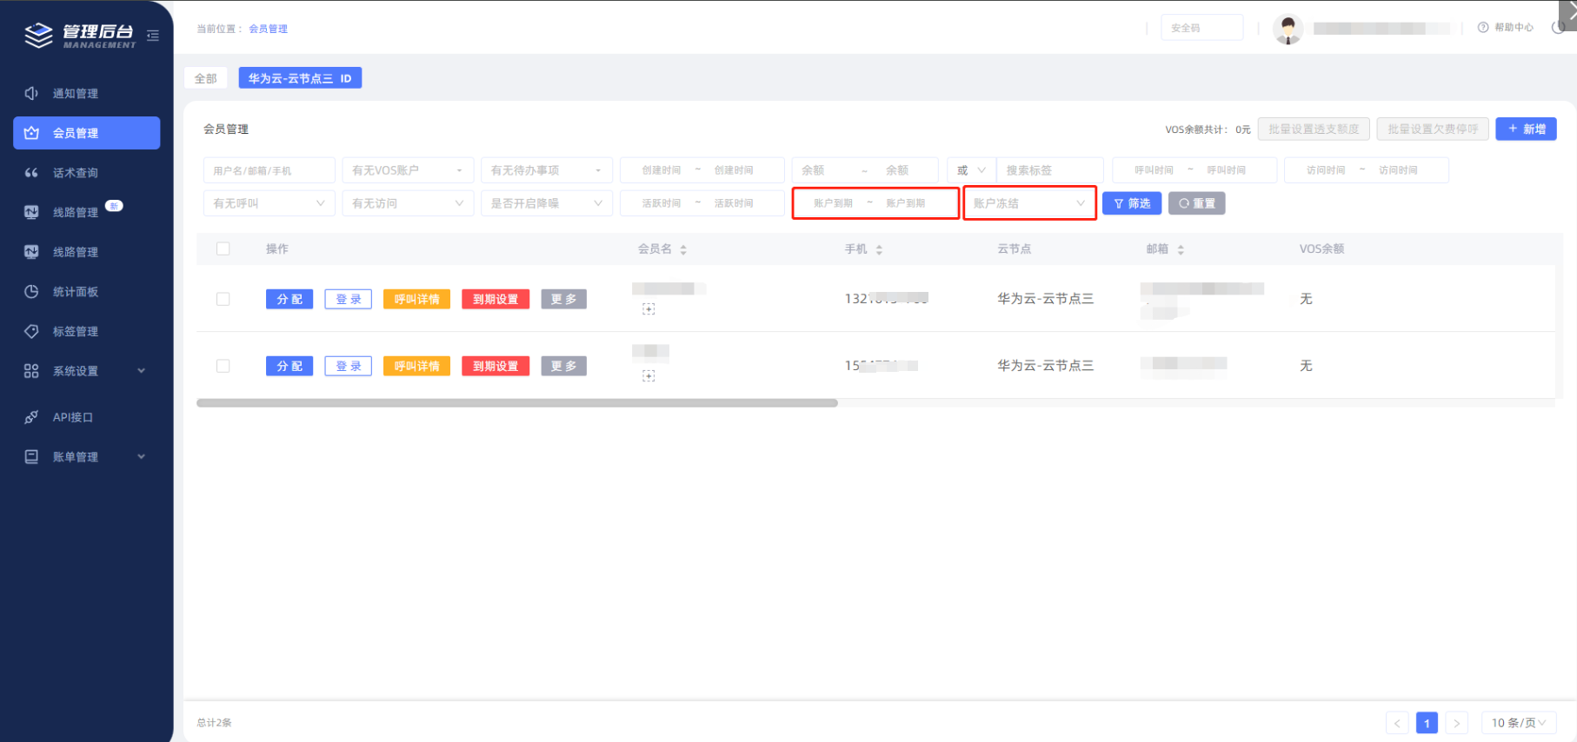Click the user avatar icon

point(1288,29)
